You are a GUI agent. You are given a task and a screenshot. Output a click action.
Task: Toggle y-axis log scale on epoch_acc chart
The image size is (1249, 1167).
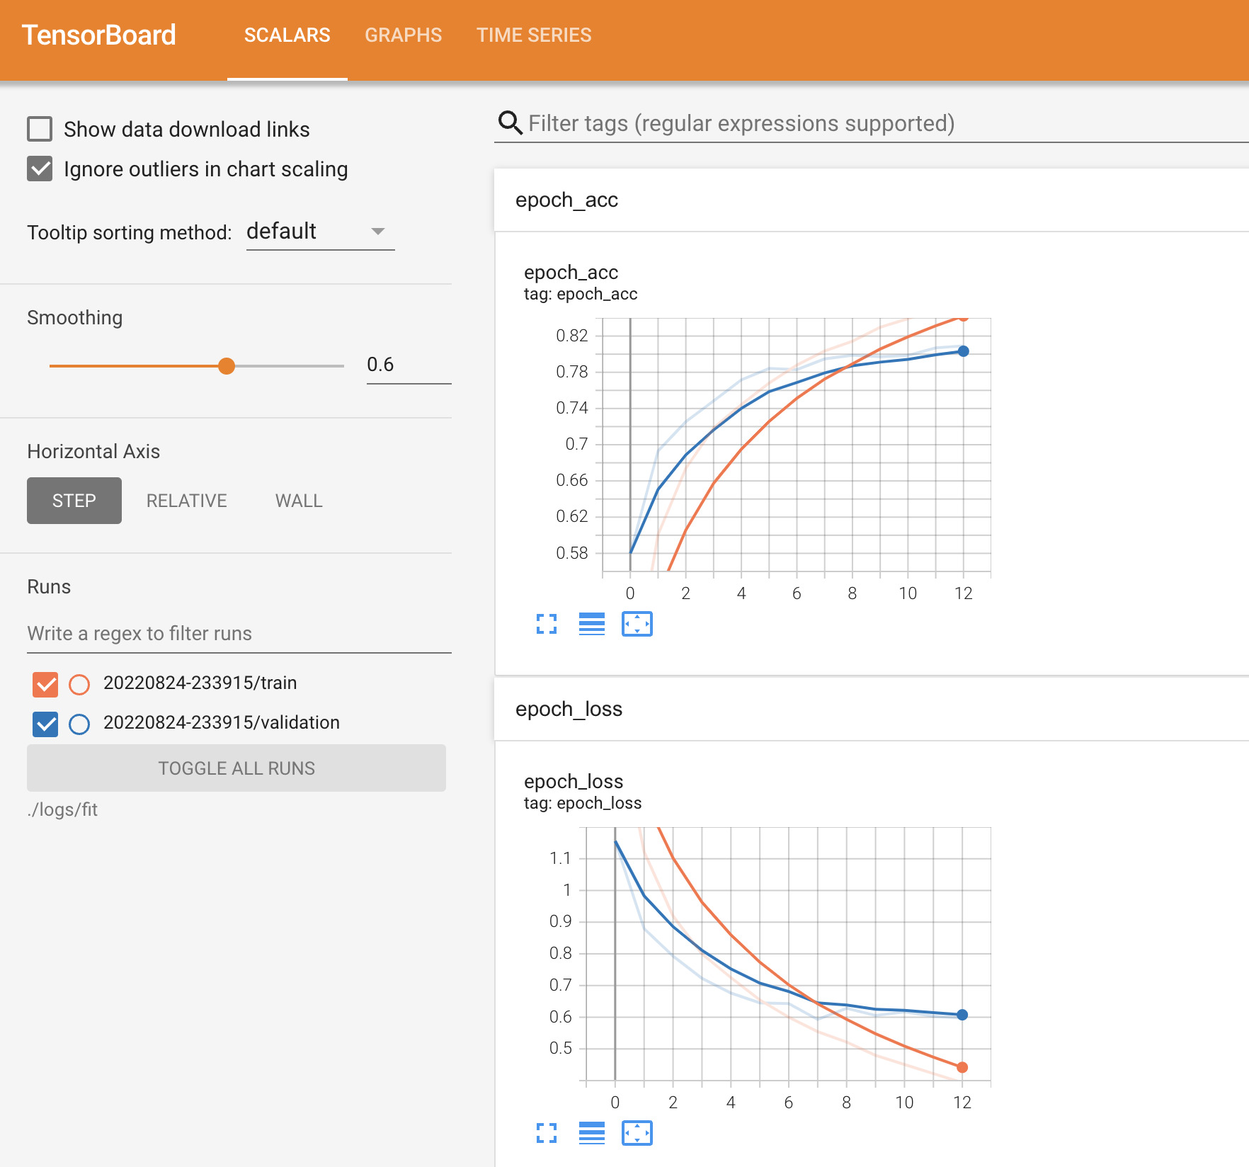(x=591, y=624)
